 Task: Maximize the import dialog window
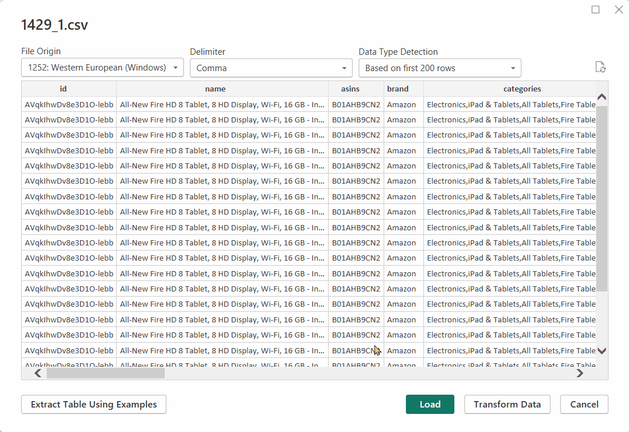(596, 9)
